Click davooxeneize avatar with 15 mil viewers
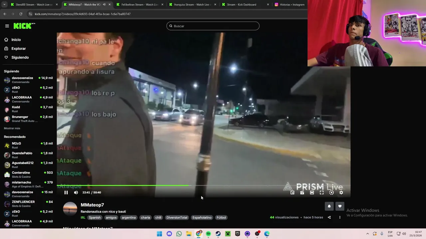The image size is (426, 239). coord(7,194)
